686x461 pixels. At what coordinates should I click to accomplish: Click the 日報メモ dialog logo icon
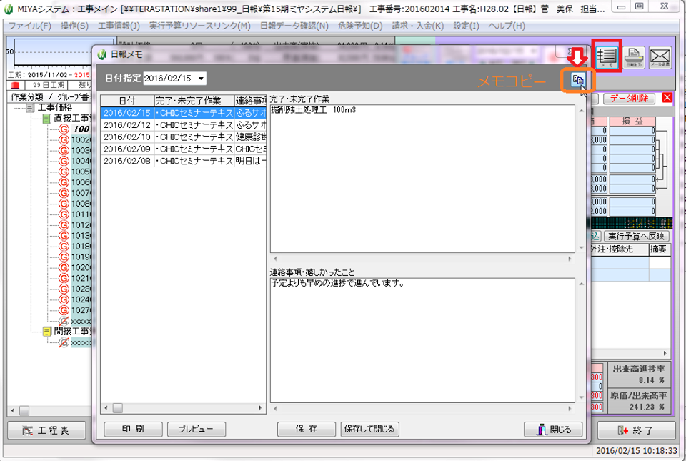(x=102, y=54)
